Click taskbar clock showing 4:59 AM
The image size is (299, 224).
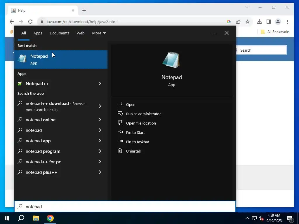pos(274,218)
